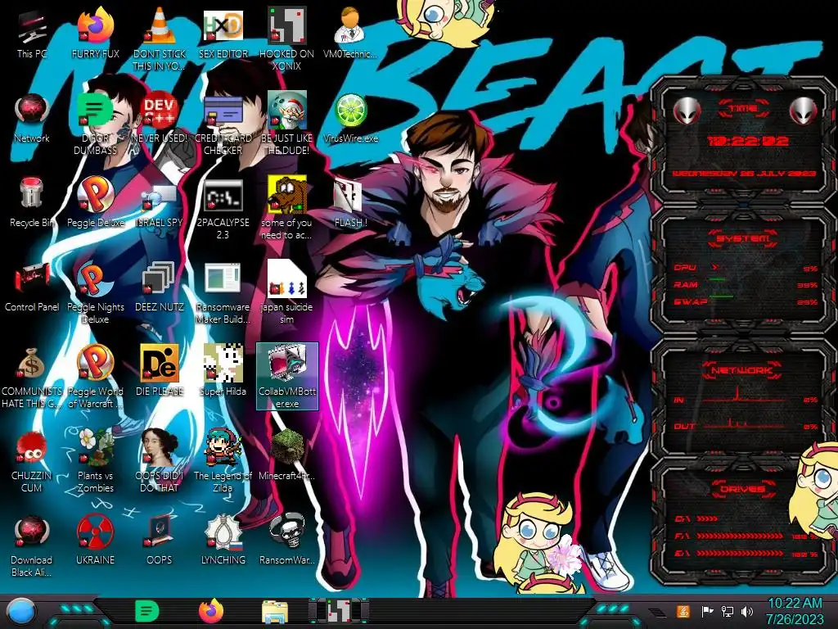This screenshot has height=629, width=838.
Task: Click the right alien head in TIME widget
Action: (804, 111)
